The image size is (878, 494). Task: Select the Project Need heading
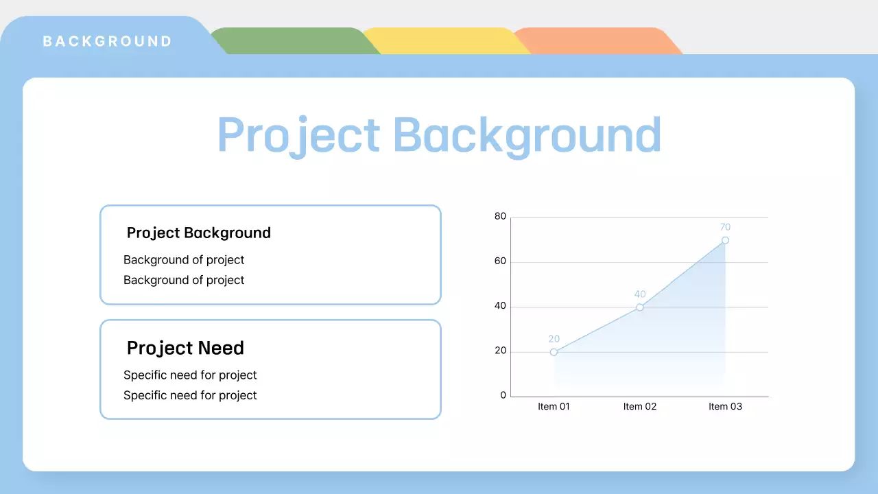coord(185,348)
